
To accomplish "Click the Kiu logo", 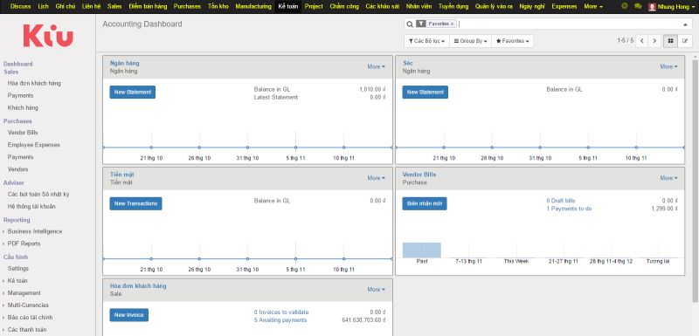I will click(48, 36).
